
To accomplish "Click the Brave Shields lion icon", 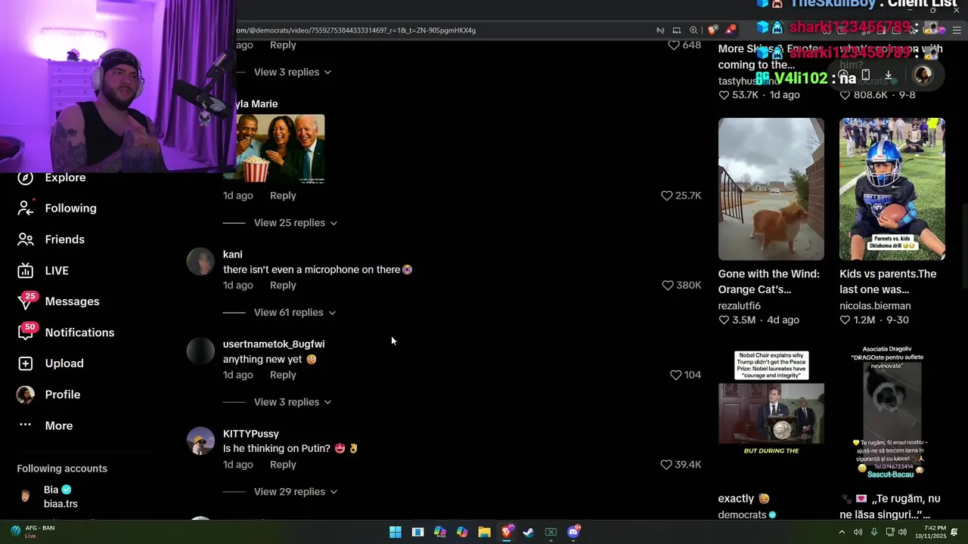I will (712, 30).
